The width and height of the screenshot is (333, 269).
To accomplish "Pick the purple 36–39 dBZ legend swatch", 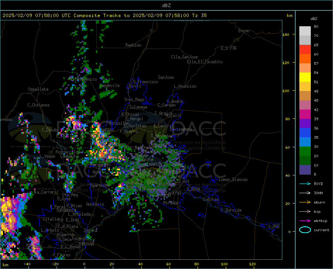I will pos(305,124).
